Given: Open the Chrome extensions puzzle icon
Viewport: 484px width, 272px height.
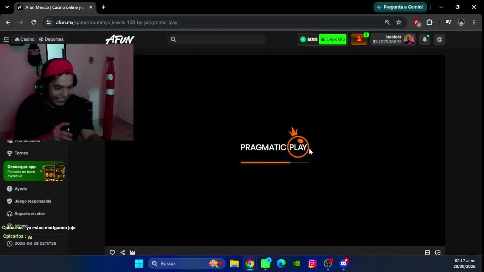Looking at the screenshot, I should click(430, 22).
